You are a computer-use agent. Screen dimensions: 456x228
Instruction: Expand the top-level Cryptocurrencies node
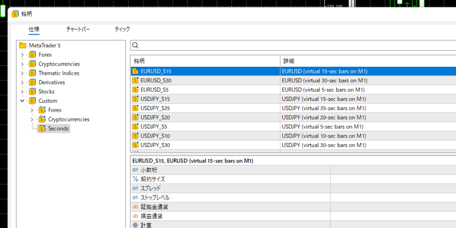[22, 64]
